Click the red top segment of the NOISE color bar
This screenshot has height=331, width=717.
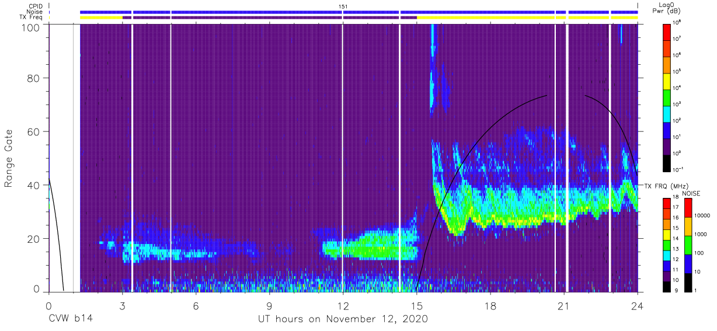(687, 208)
